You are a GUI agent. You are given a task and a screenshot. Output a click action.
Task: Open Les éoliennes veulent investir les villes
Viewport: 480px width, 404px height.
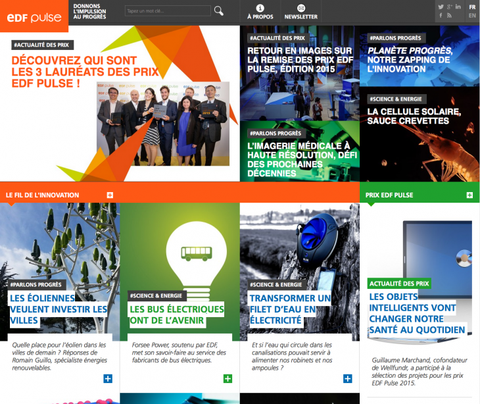58,309
